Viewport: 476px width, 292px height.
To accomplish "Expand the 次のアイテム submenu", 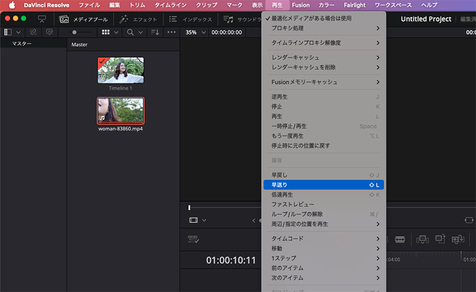I will 324,278.
